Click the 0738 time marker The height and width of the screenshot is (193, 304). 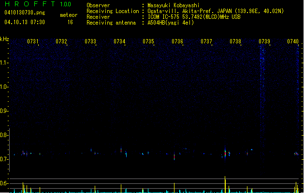coord(235,41)
